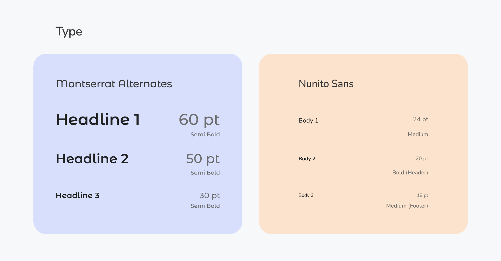
Task: Click the "Body 3" sample text
Action: coord(306,195)
